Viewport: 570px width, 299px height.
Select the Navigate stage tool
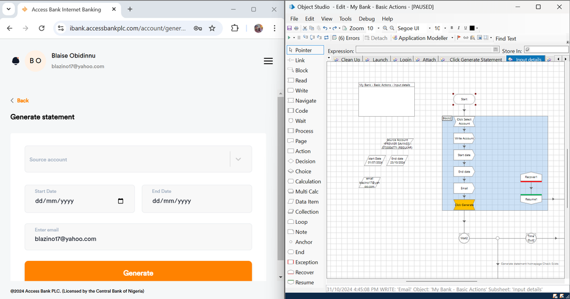(305, 101)
